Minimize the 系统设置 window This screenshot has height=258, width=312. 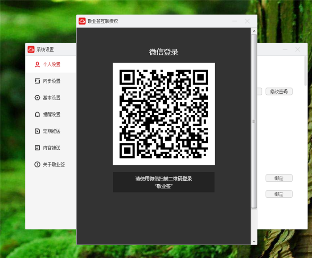pos(285,50)
